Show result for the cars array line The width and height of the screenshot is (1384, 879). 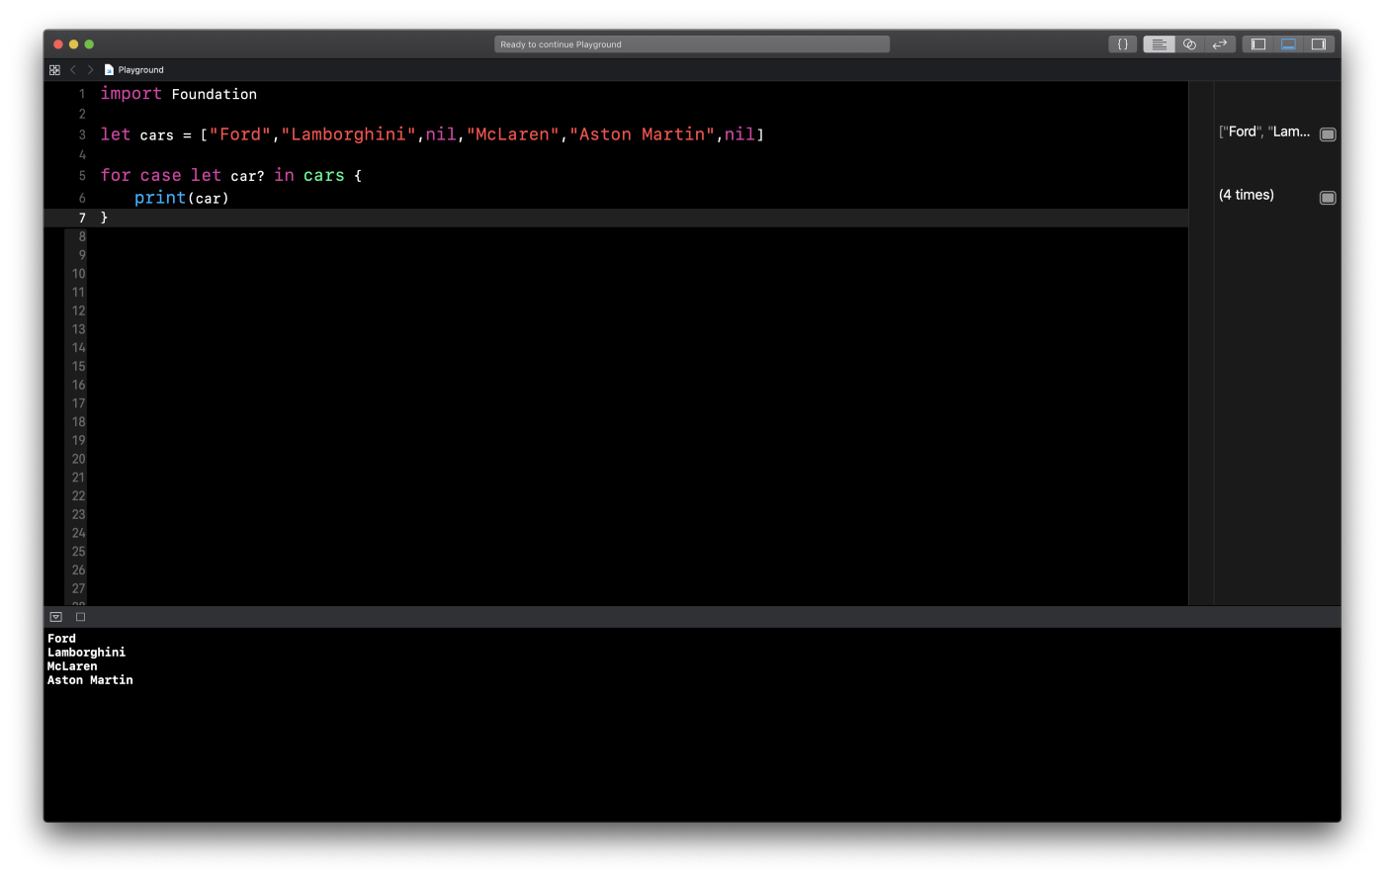coord(1328,134)
